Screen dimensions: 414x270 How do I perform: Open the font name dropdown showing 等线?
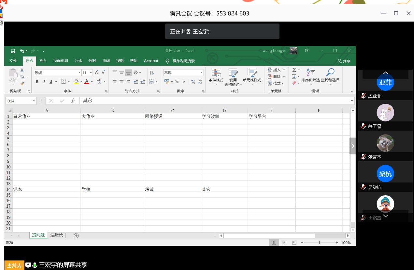click(79, 73)
